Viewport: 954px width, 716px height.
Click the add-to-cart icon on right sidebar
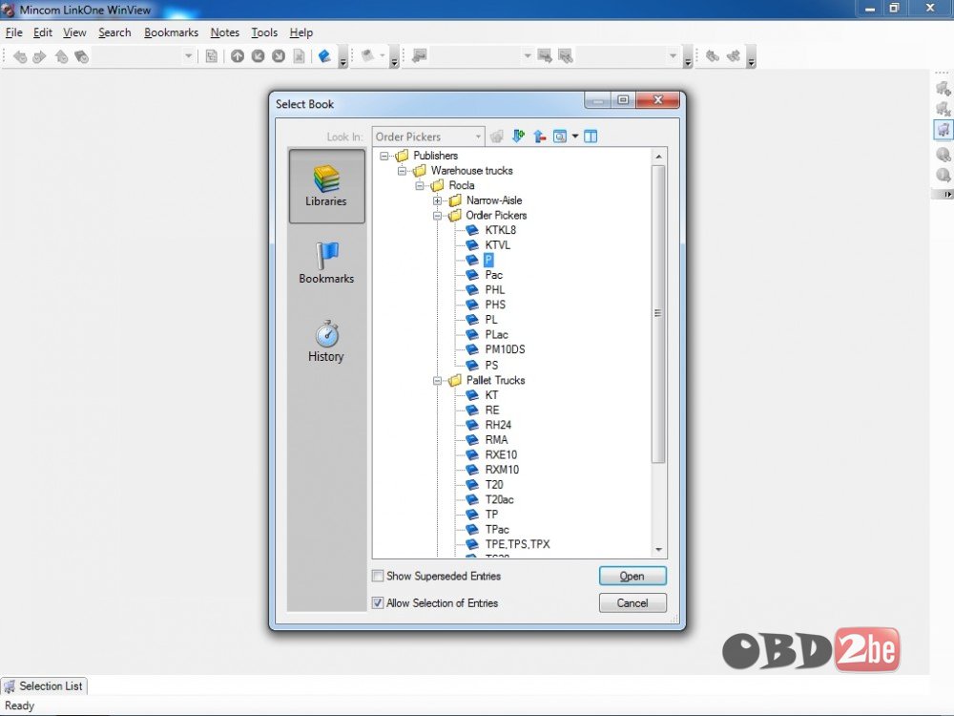click(944, 89)
